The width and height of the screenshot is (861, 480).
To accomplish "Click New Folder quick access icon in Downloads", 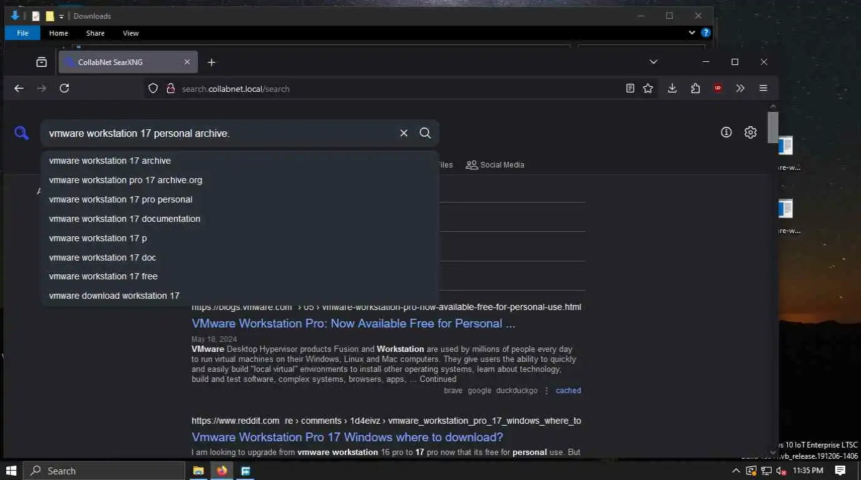I will (50, 16).
